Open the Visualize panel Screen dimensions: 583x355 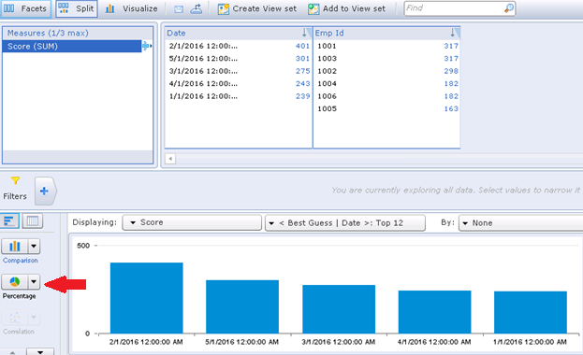pyautogui.click(x=132, y=8)
